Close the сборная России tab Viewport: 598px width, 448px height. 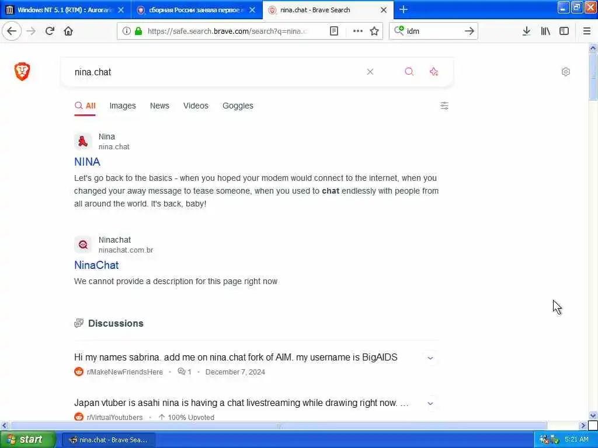coord(252,10)
